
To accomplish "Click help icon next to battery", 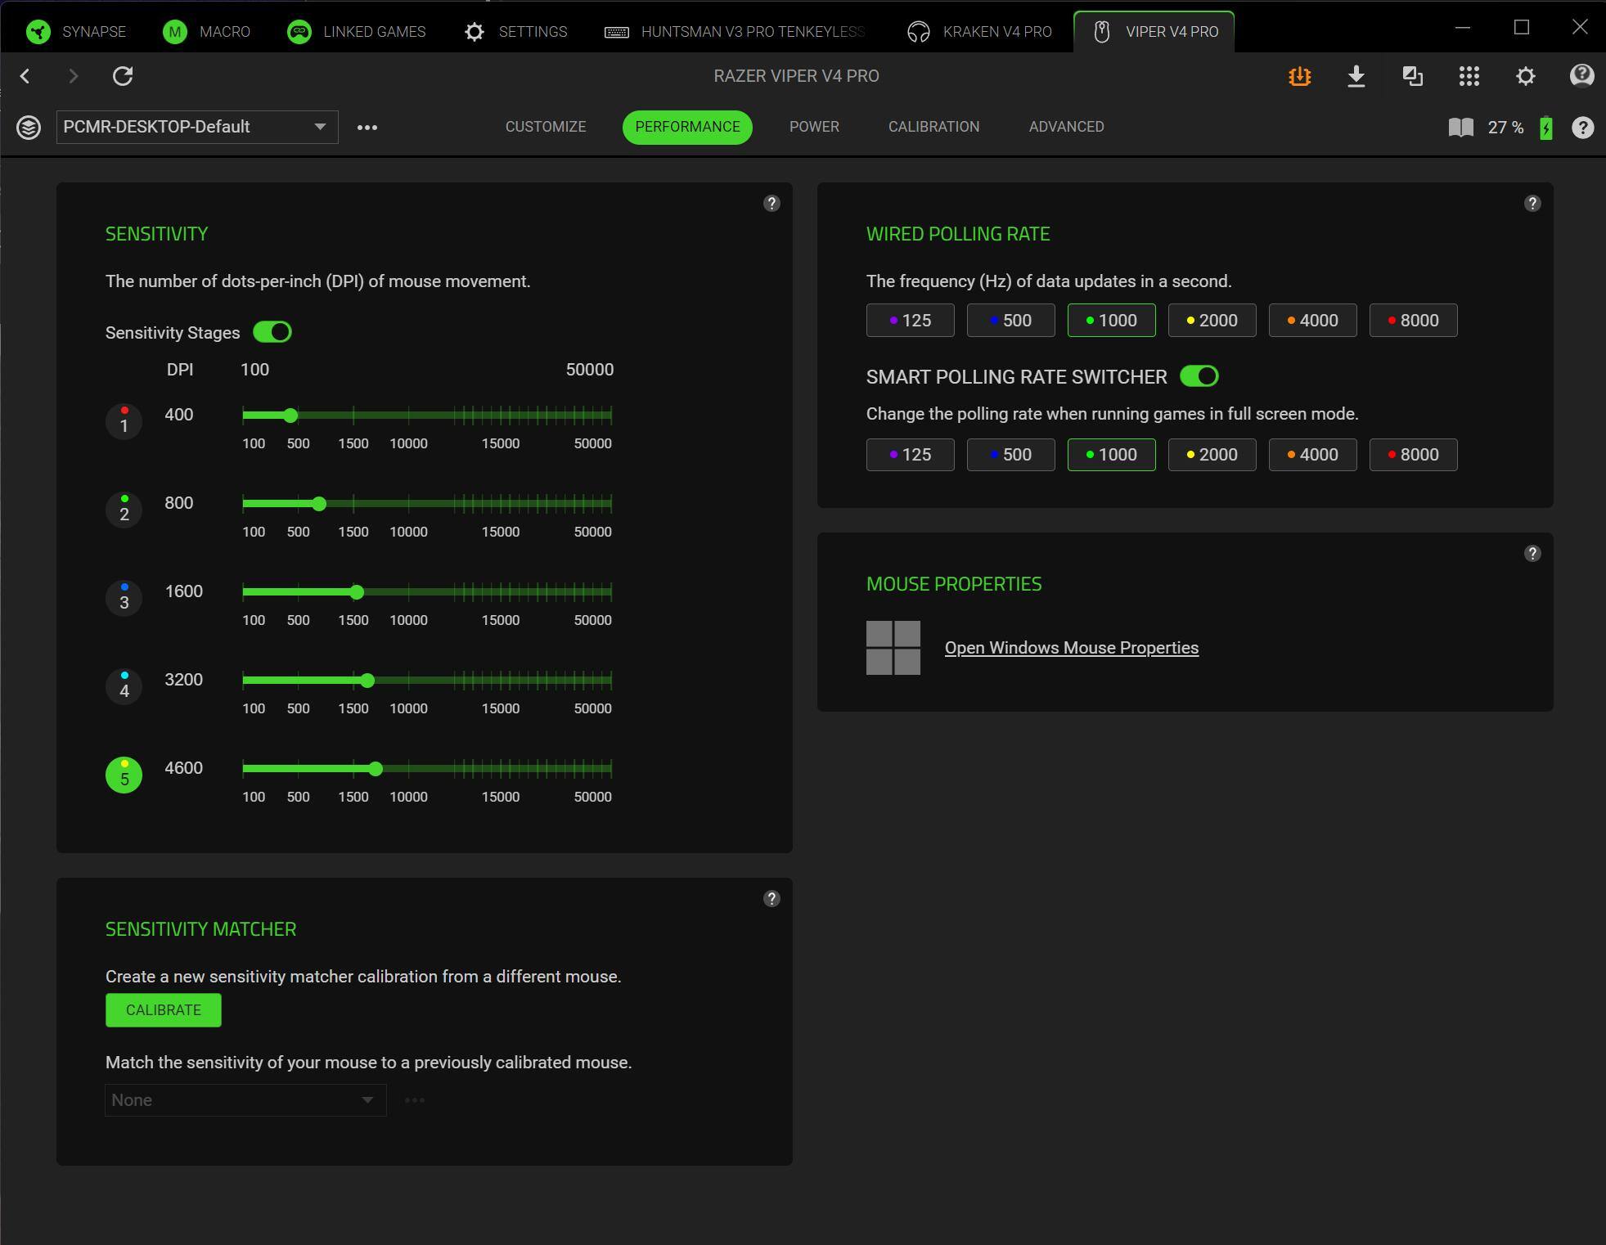I will click(x=1582, y=128).
